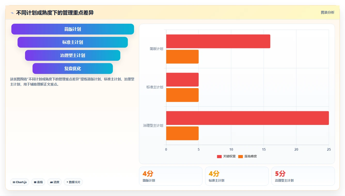This screenshot has width=345, height=196.
Task: Click the x-axis tick value 10
Action: point(231,150)
